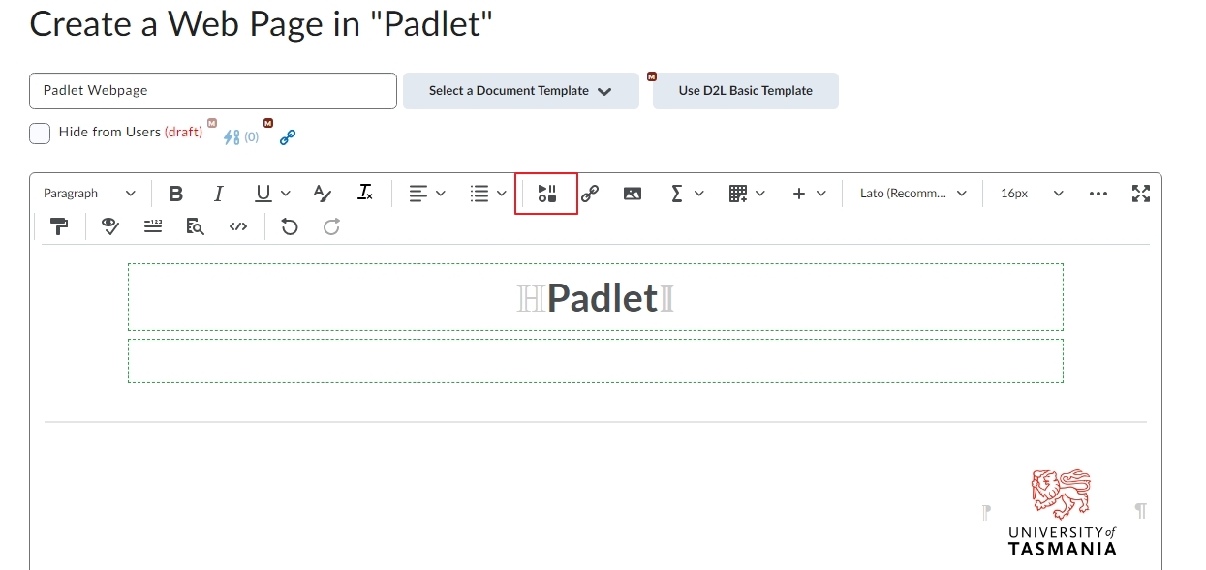Open the Paragraph format dropdown

(x=89, y=194)
